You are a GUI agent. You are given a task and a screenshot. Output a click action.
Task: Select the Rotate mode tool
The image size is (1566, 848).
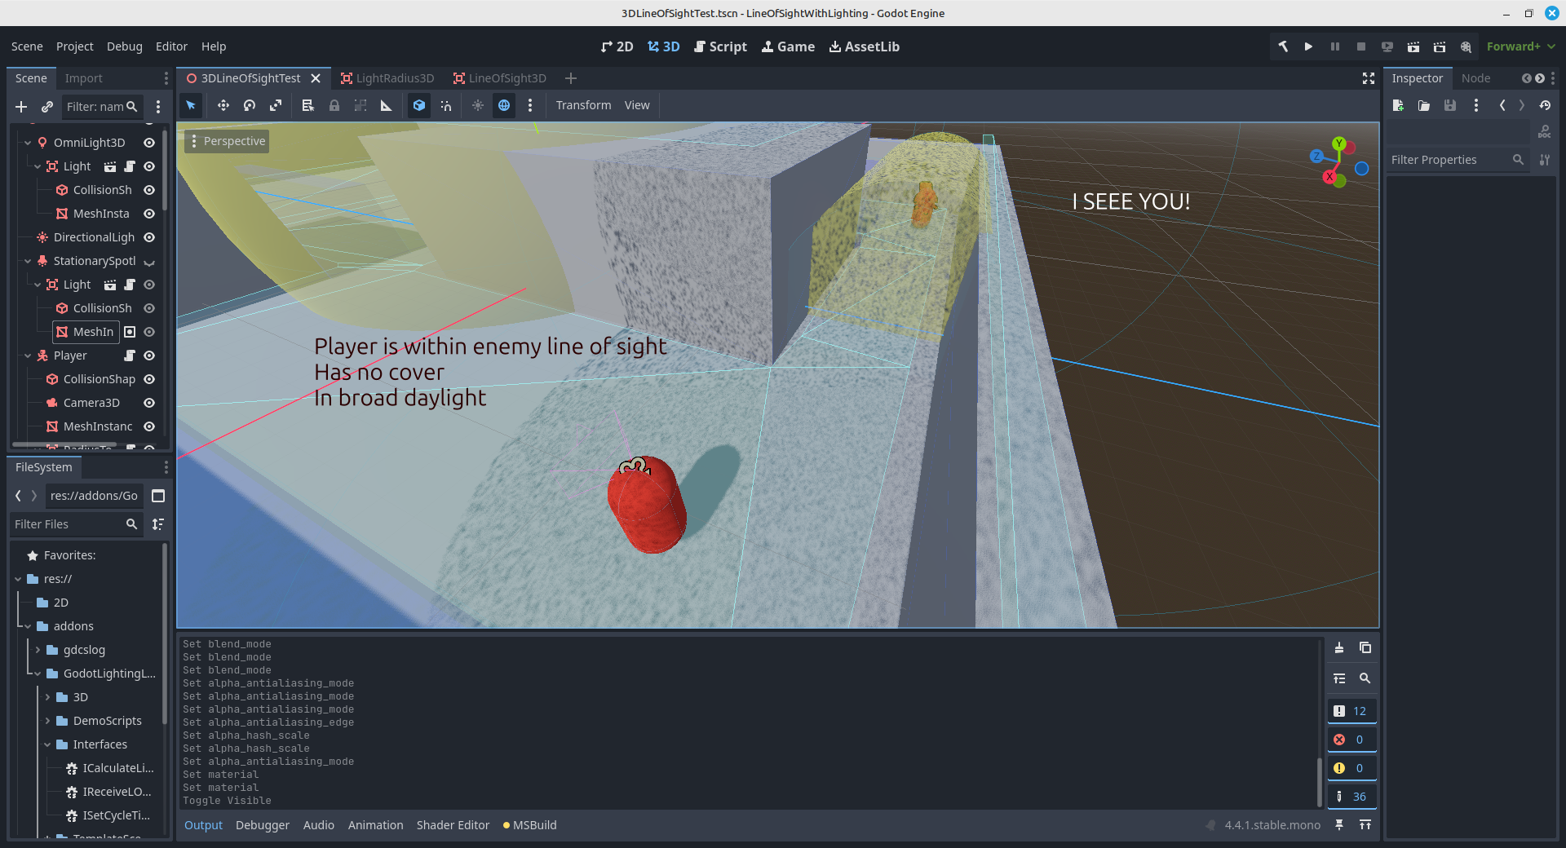[x=250, y=105]
